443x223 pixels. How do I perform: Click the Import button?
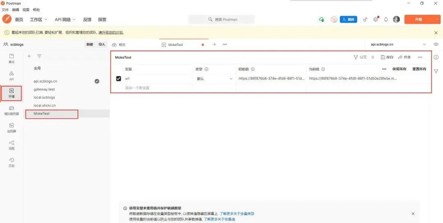102,44
